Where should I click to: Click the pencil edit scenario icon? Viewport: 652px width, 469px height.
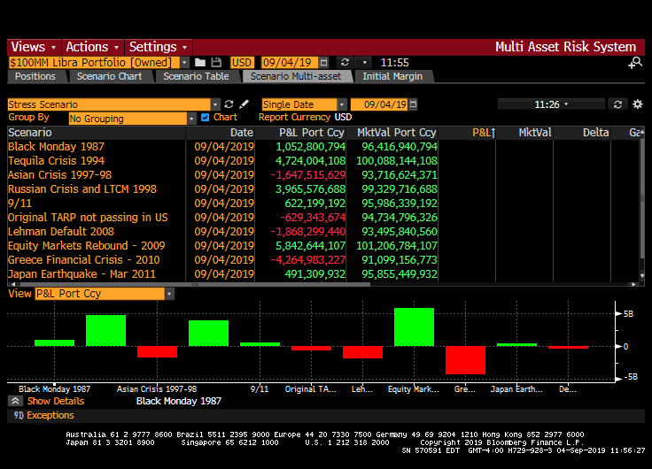click(244, 104)
